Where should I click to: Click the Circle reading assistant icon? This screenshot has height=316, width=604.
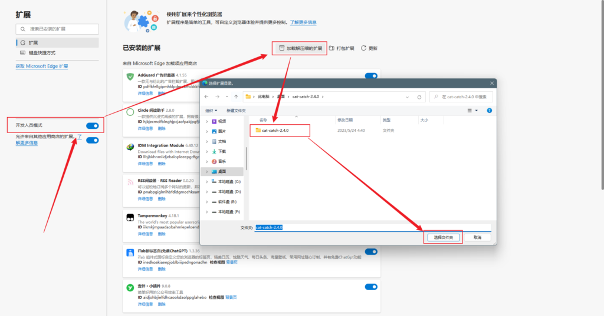pyautogui.click(x=130, y=112)
